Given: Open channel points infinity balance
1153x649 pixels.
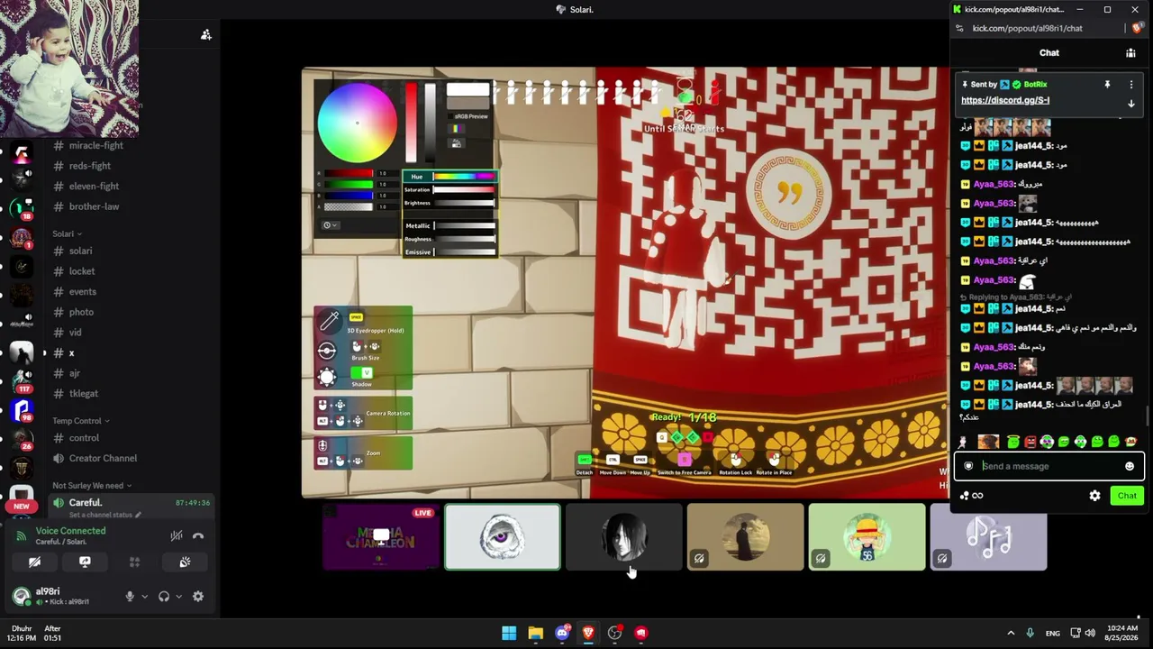Looking at the screenshot, I should tap(971, 496).
